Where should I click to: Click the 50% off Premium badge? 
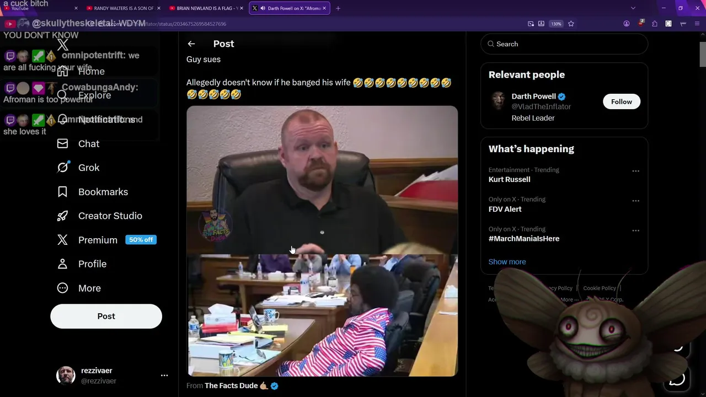pos(141,240)
